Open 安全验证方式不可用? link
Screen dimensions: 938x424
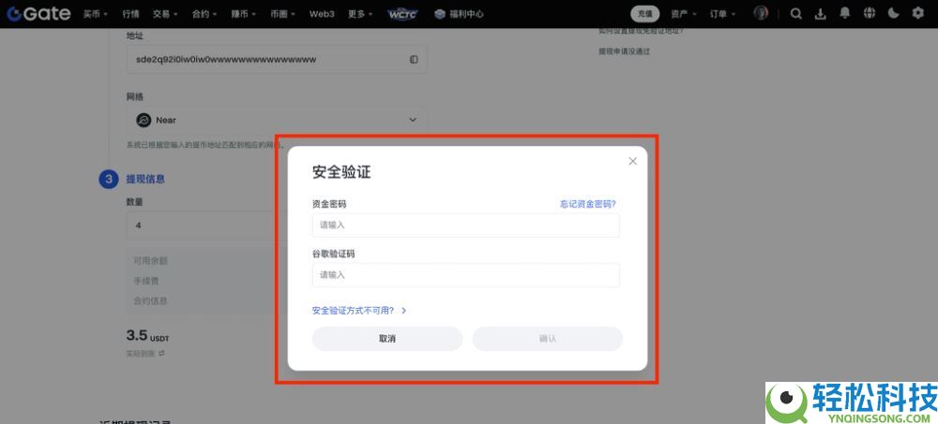point(359,311)
